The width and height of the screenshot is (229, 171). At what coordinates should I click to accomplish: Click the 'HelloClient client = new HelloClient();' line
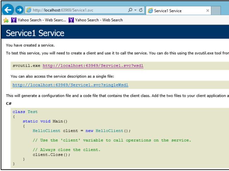point(81,131)
